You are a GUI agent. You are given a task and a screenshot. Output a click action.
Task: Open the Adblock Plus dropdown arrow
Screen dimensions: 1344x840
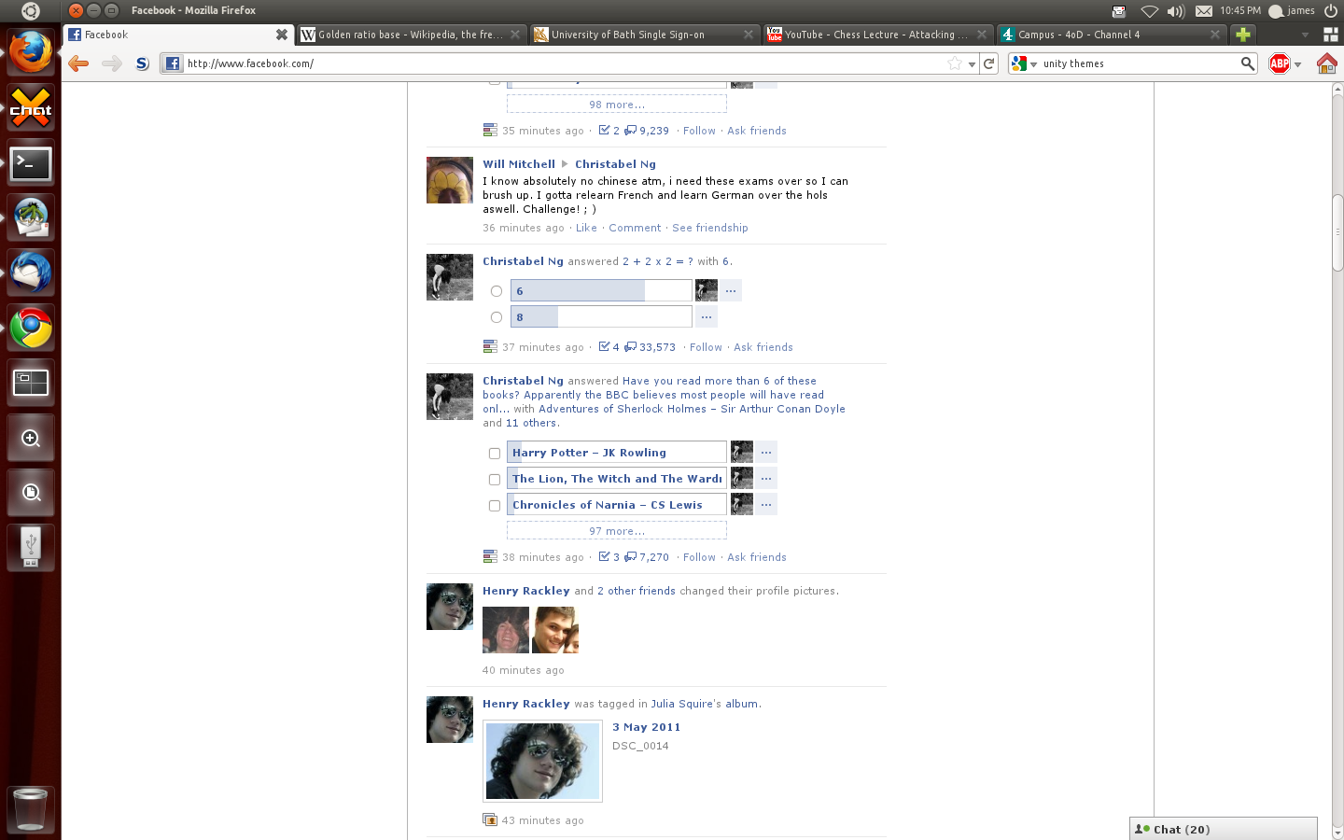point(1297,64)
